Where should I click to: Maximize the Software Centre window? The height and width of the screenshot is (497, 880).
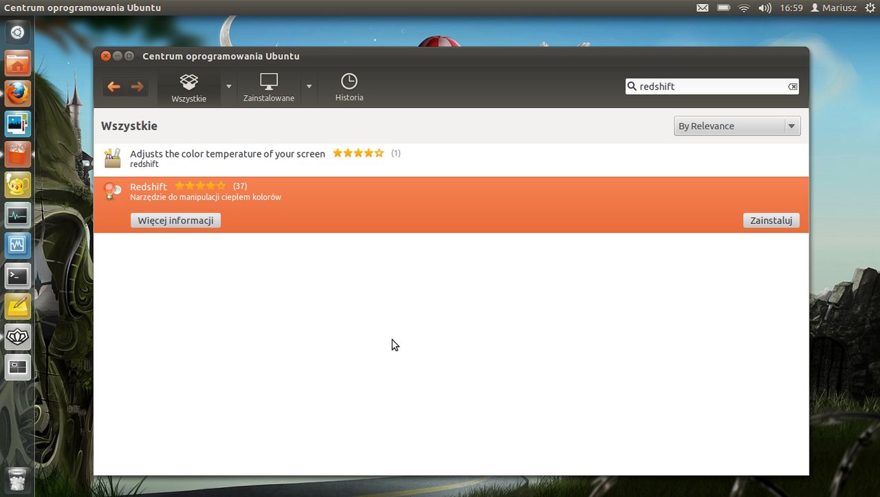[129, 56]
